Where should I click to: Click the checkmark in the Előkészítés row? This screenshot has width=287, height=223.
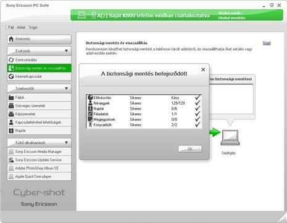[198, 97]
